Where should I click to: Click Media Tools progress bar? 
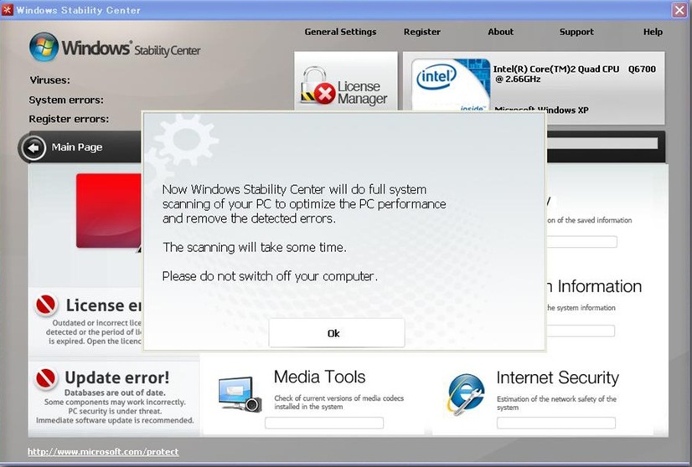324,423
